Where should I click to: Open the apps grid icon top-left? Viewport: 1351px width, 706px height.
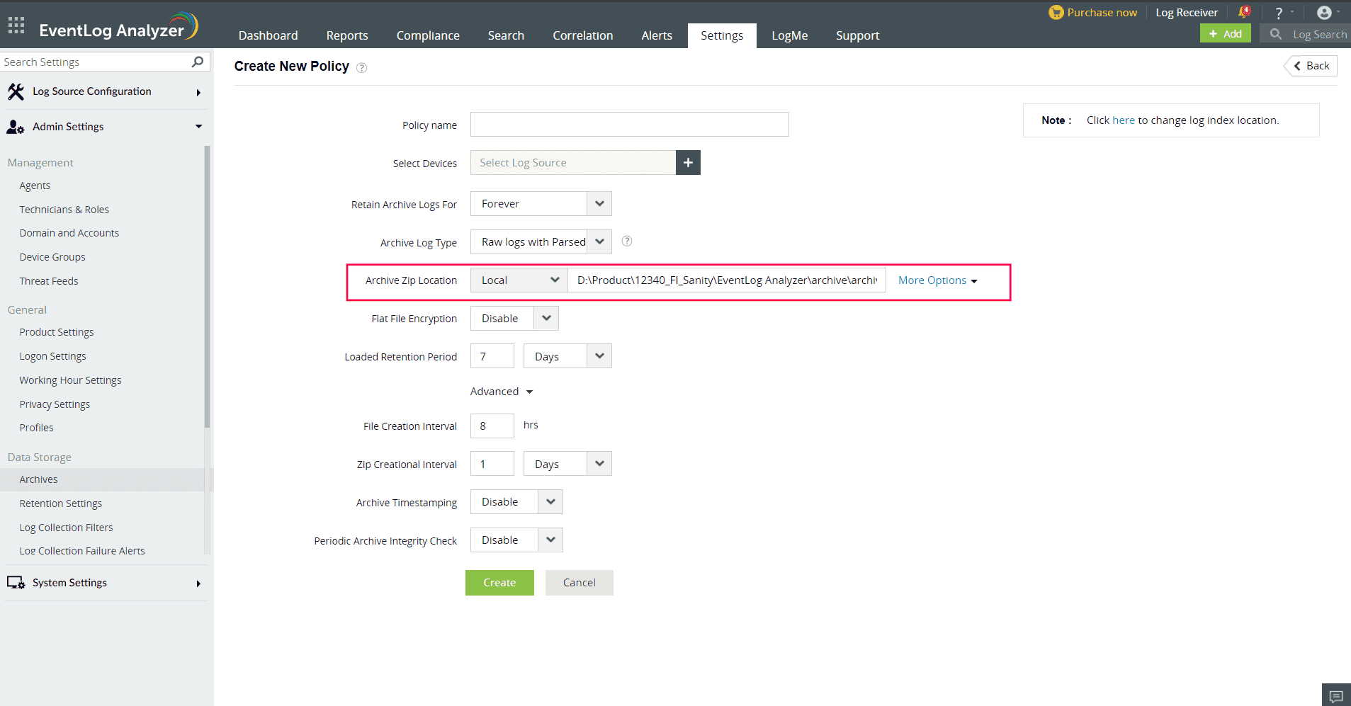tap(15, 24)
